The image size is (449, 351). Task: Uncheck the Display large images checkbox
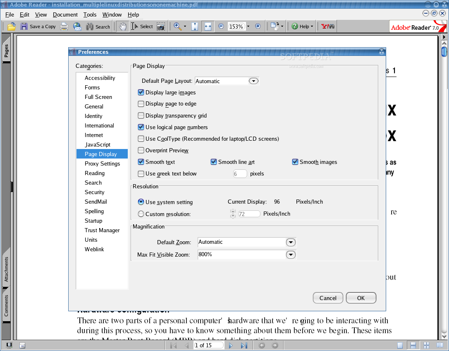(x=141, y=92)
